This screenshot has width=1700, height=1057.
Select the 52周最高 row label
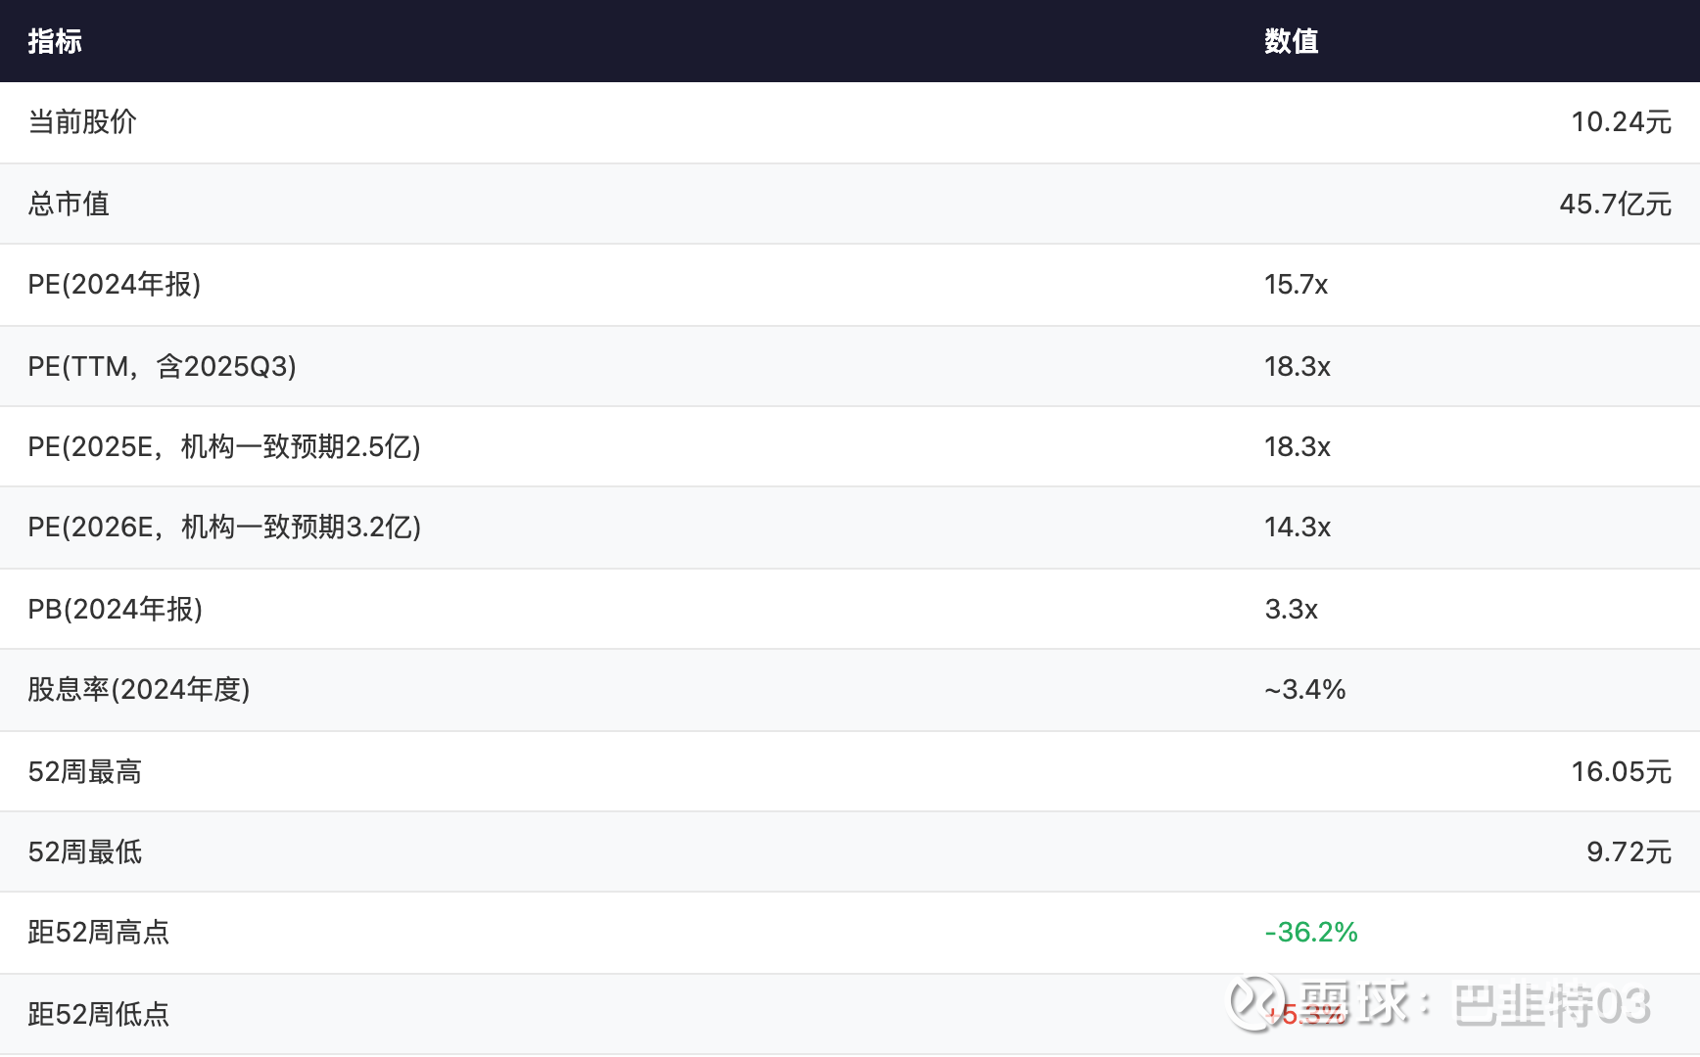[x=85, y=771]
